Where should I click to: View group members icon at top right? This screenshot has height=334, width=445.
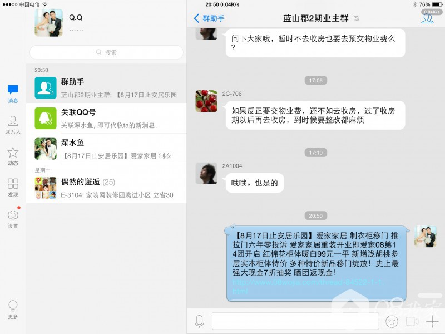(x=427, y=18)
